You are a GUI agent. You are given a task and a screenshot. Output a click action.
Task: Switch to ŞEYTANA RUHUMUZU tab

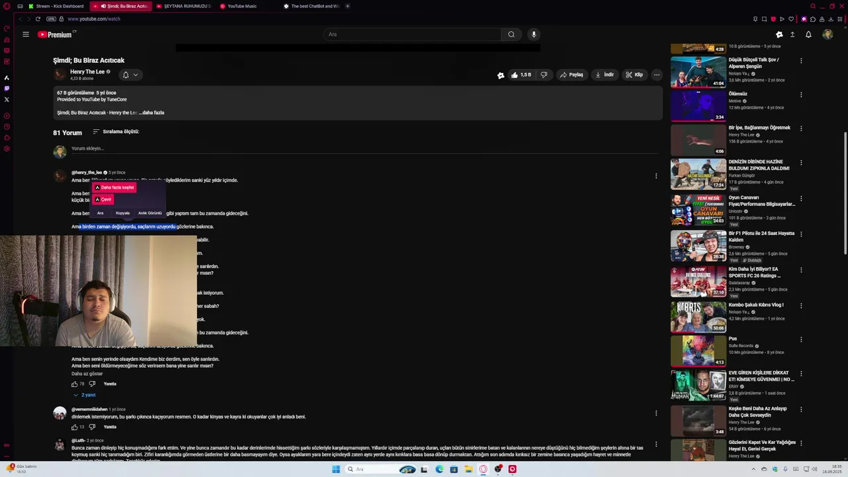point(184,6)
